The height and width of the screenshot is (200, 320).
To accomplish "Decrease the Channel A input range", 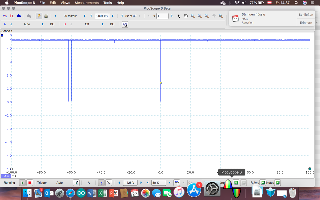I will (11, 24).
